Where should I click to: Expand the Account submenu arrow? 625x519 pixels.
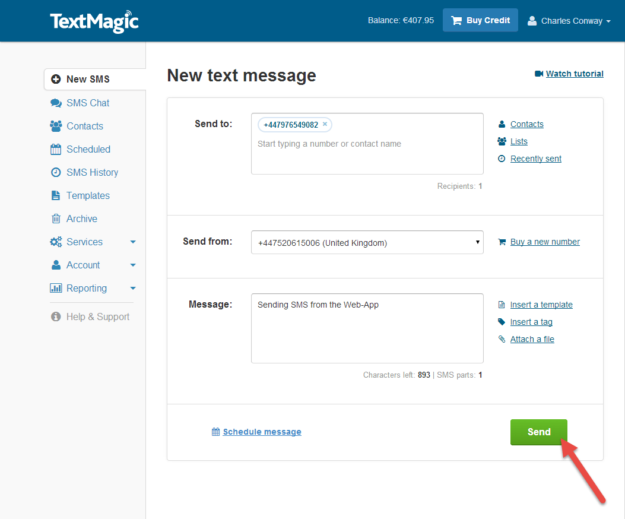pyautogui.click(x=133, y=265)
